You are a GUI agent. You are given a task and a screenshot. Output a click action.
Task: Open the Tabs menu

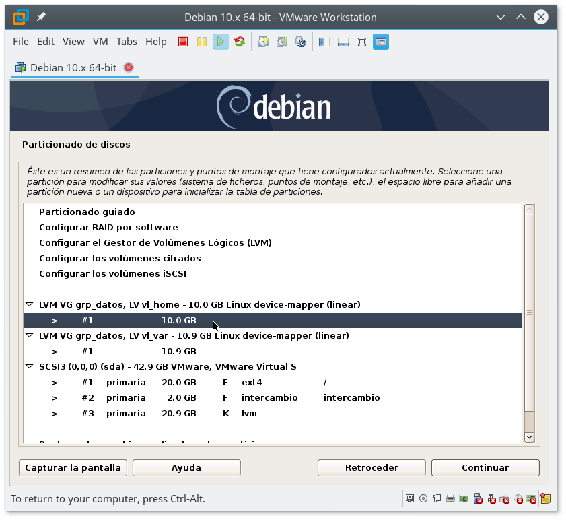coord(127,42)
